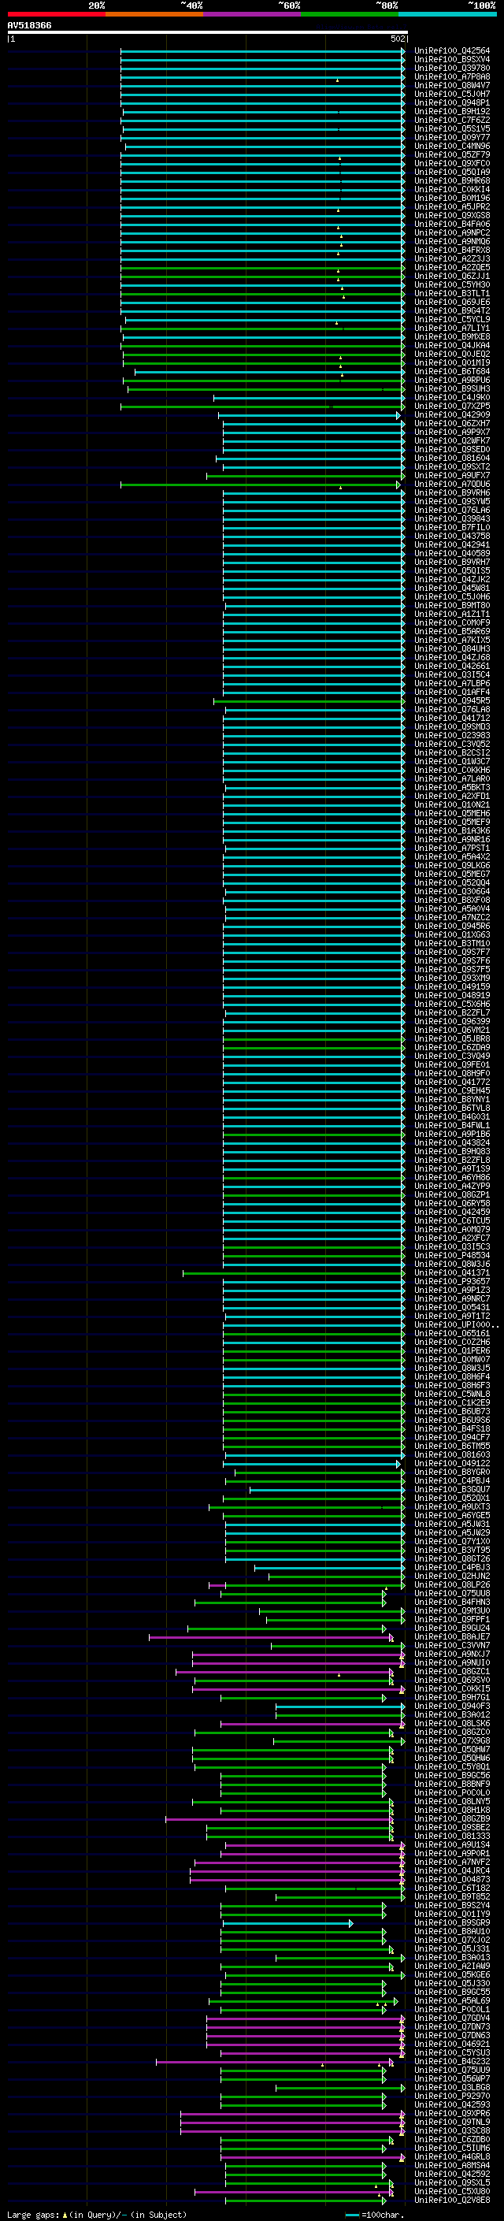This screenshot has width=504, height=2221.
Task: Click the red 20% identity color legend bar
Action: point(56,14)
